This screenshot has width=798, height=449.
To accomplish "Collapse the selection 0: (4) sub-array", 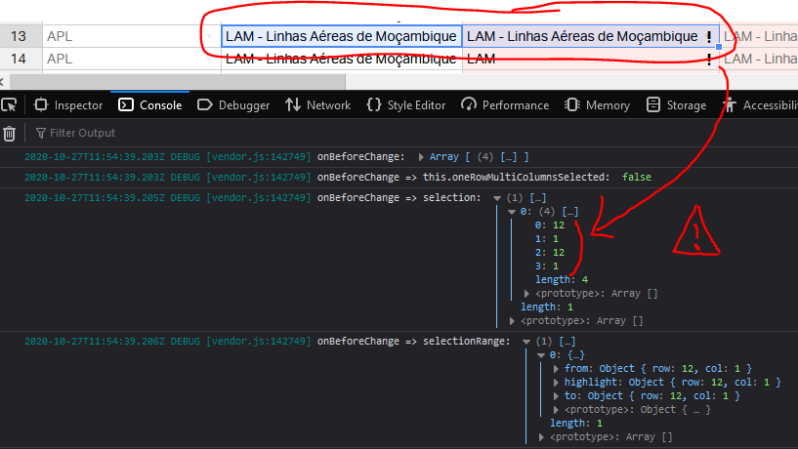I will pos(512,212).
